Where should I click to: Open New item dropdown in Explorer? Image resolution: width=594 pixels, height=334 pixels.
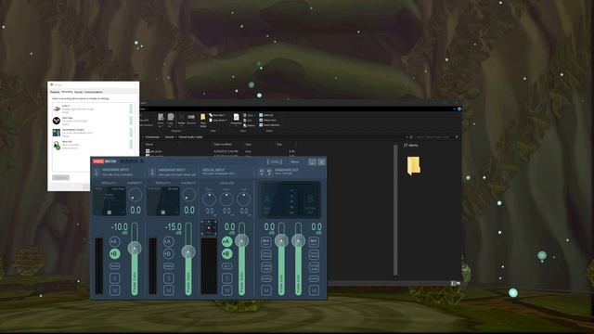(218, 115)
